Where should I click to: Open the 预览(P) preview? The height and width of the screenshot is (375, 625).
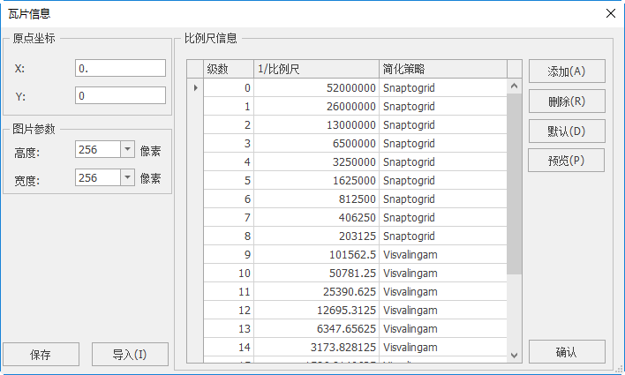point(566,161)
